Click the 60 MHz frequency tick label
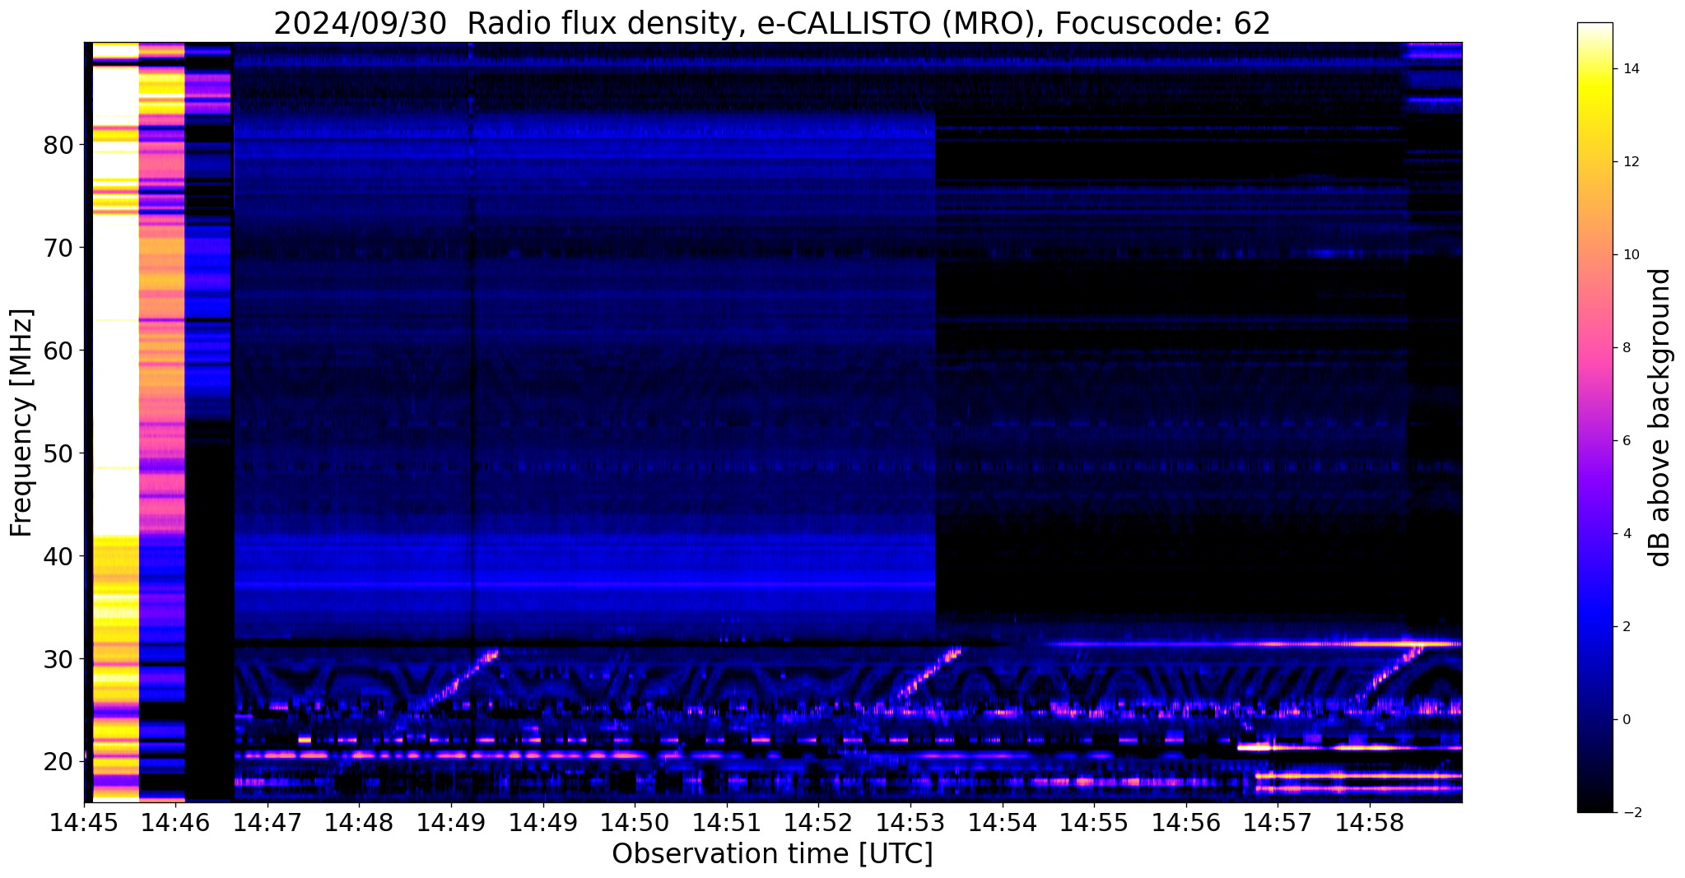The image size is (1685, 878). pyautogui.click(x=58, y=351)
